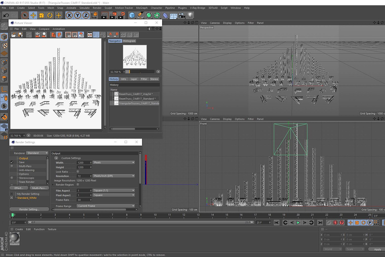Image resolution: width=385 pixels, height=257 pixels.
Task: Click the Multi-Pass... button
Action: pos(40,188)
